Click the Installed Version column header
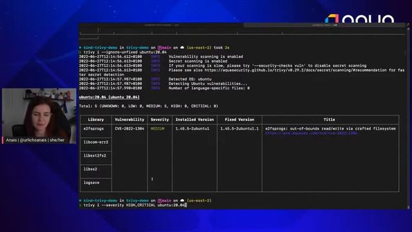Image resolution: width=412 pixels, height=232 pixels. tap(194, 120)
